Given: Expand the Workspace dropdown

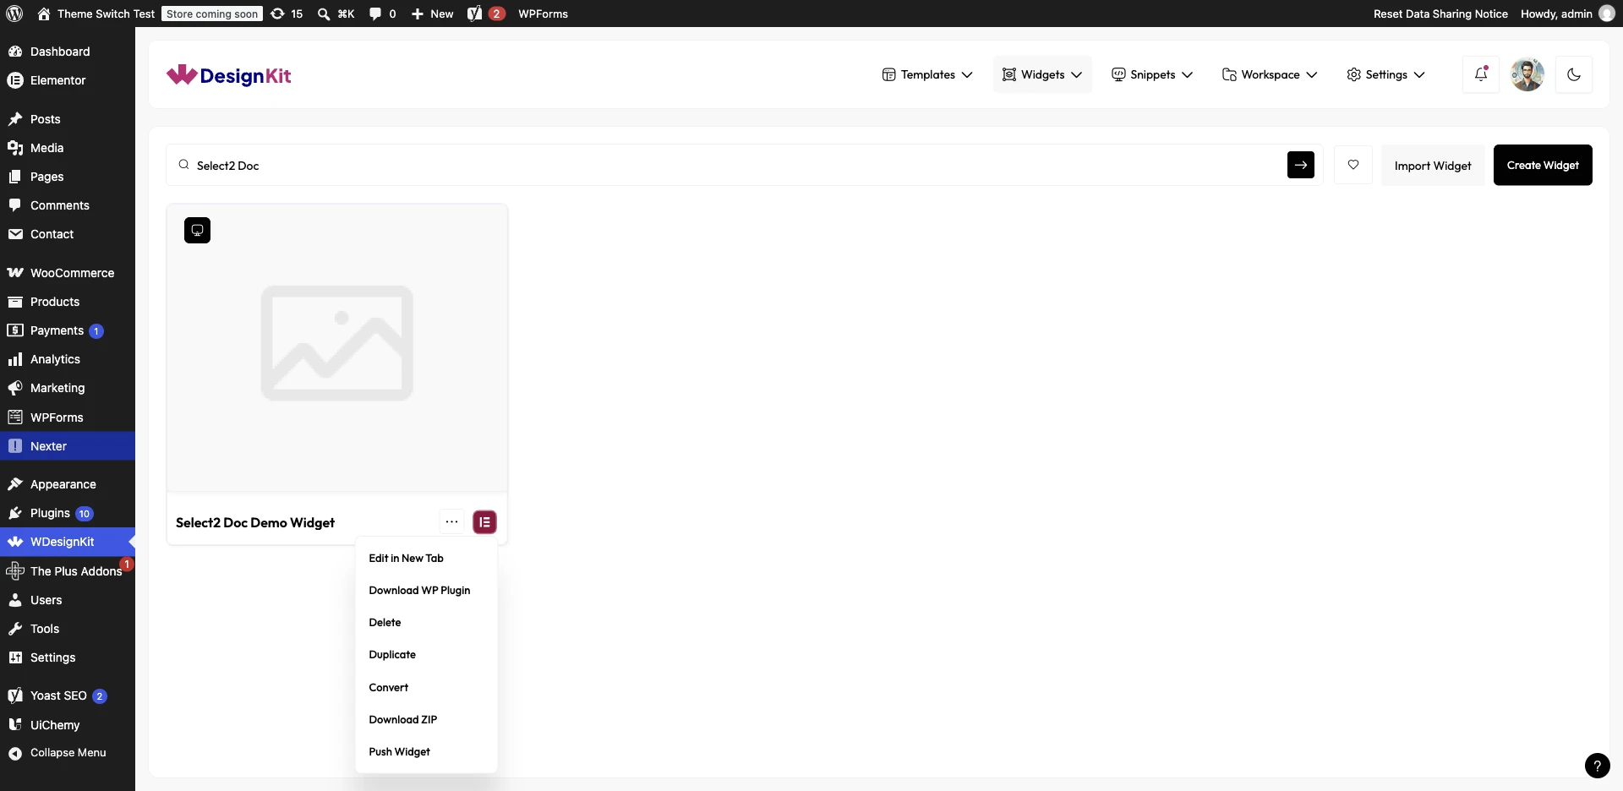Looking at the screenshot, I should [1270, 74].
